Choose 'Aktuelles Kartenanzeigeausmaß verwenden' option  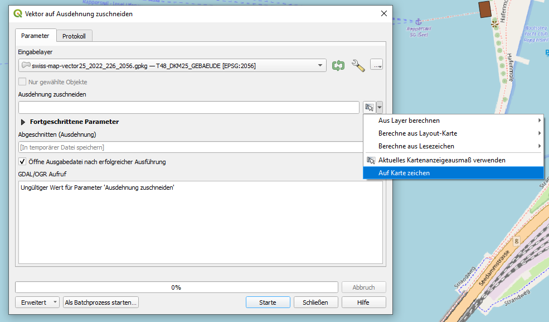(441, 160)
